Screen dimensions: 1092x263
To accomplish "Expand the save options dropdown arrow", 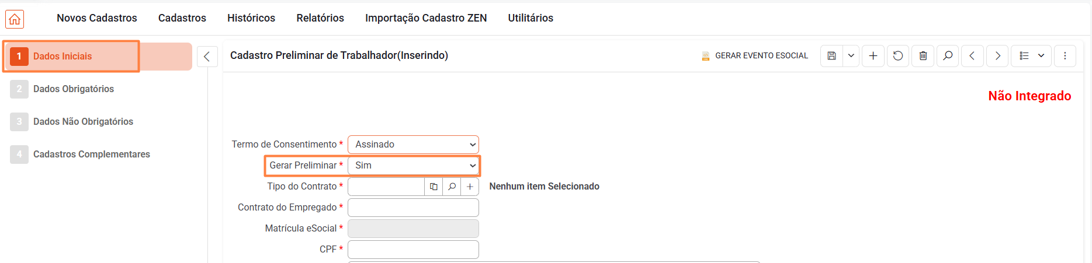I will tap(851, 56).
